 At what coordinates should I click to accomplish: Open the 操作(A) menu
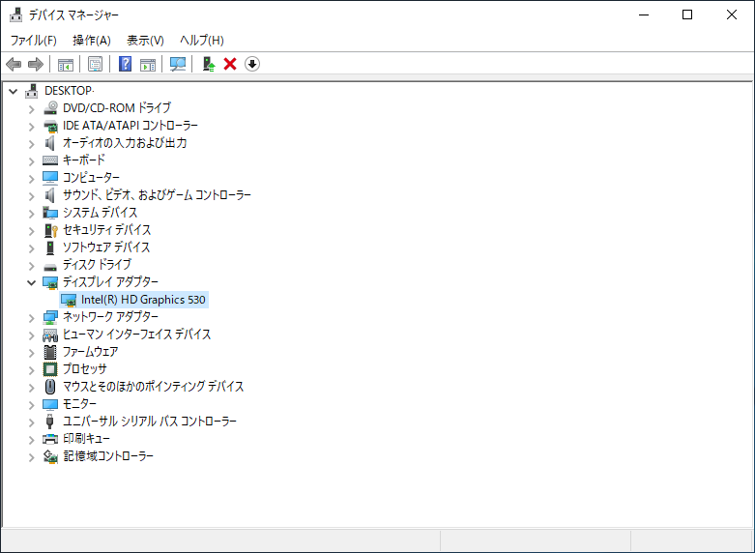coord(92,40)
